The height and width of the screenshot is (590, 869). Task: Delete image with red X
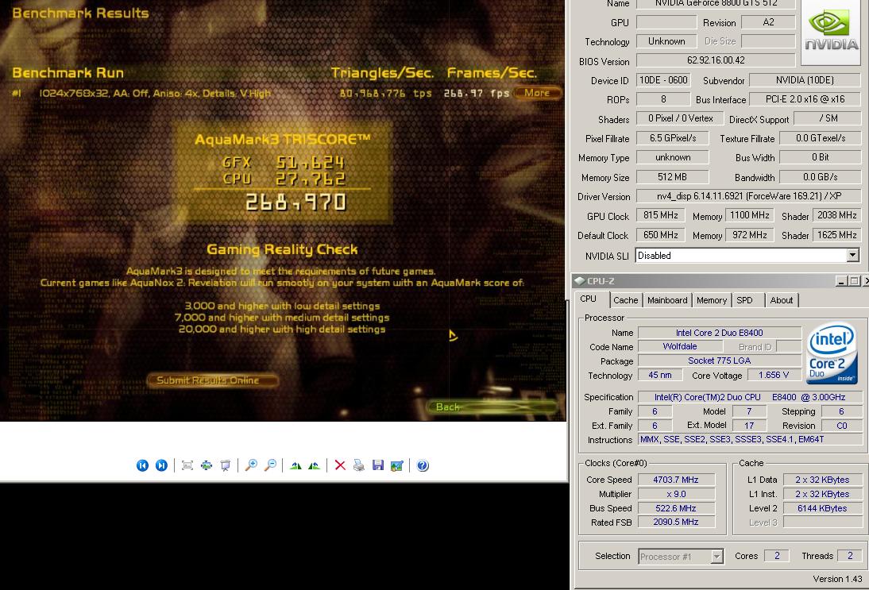point(340,465)
